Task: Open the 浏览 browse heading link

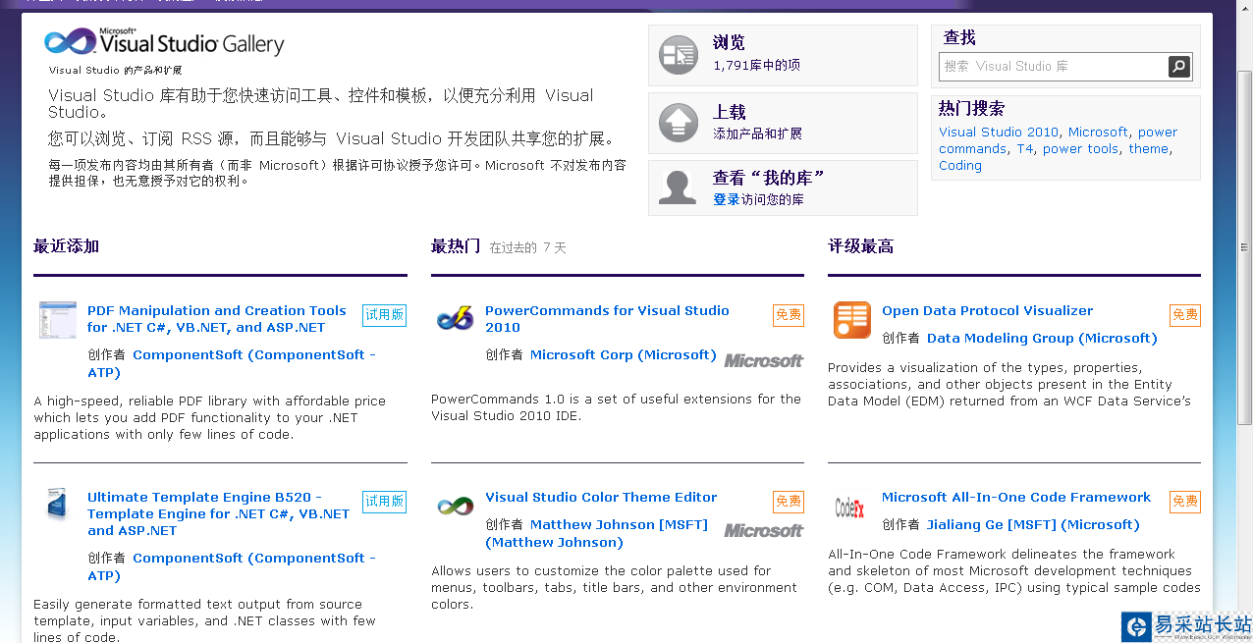Action: click(x=729, y=43)
